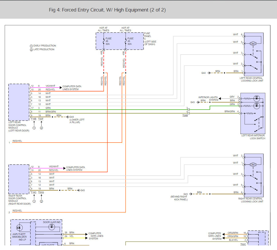Click 'LEFT REAR INTERIOR LOCK SWITCH' label

pos(253,137)
